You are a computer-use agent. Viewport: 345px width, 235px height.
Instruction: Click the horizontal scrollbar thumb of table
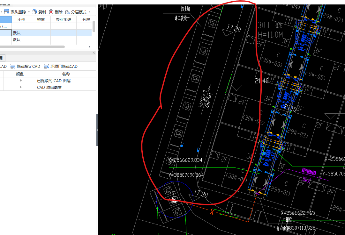tap(32, 47)
